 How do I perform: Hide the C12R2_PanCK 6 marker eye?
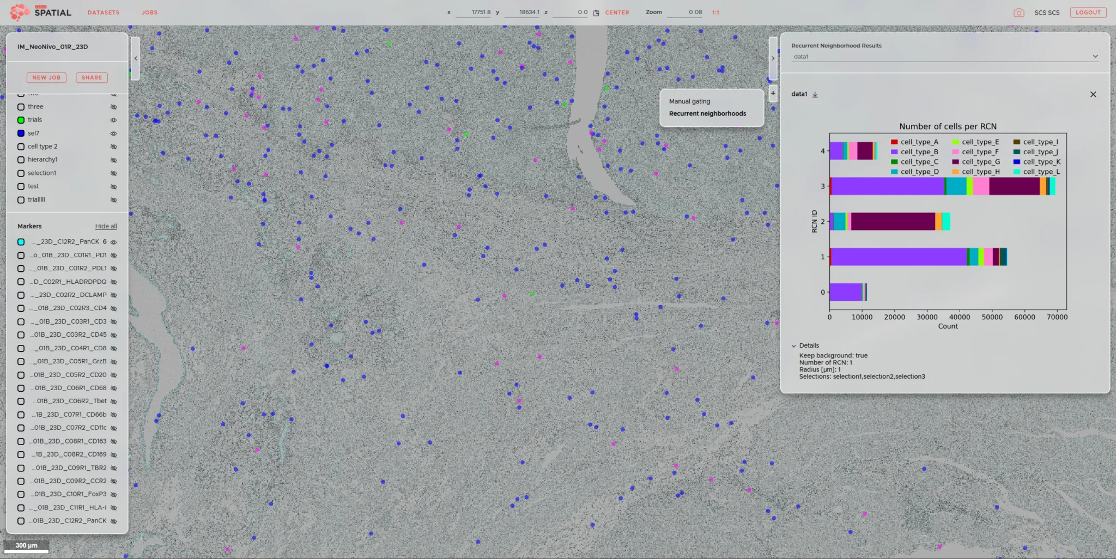tap(113, 242)
